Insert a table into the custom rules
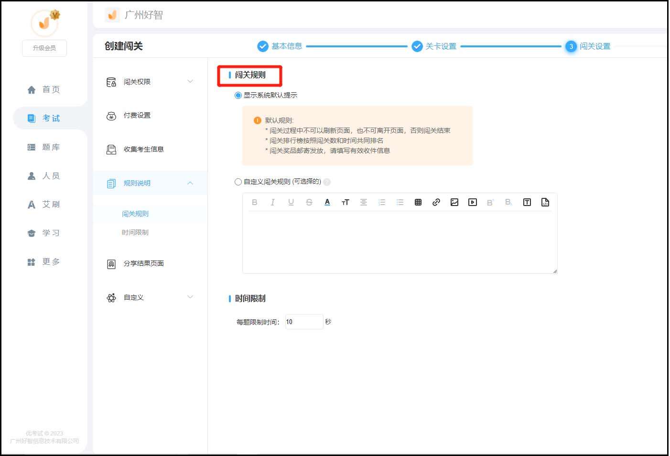Screen dimensions: 670x456 (x=418, y=202)
